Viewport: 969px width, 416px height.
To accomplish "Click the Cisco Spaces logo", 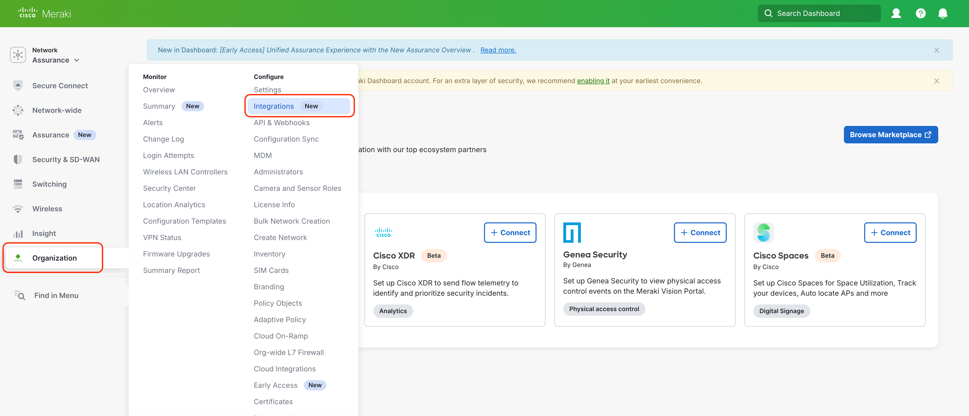I will point(763,233).
